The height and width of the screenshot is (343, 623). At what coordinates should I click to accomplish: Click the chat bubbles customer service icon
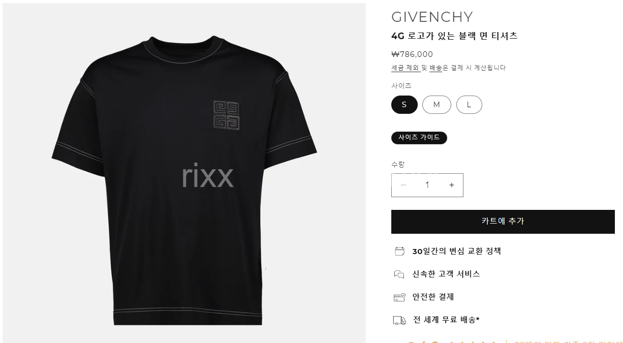399,274
